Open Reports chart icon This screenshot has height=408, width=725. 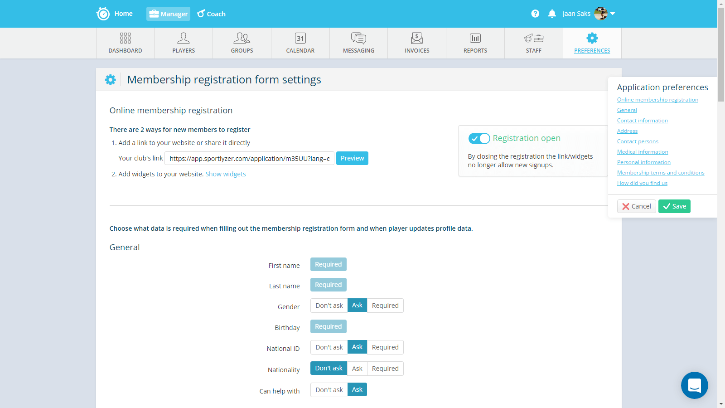click(475, 38)
